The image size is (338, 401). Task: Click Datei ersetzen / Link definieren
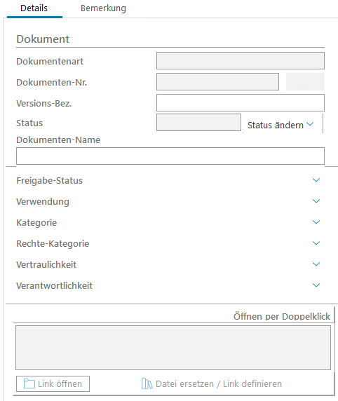pyautogui.click(x=212, y=383)
